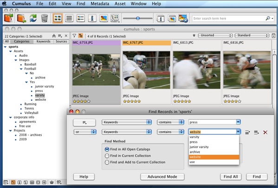
Task: Open the asset info window icon
Action: click(161, 18)
